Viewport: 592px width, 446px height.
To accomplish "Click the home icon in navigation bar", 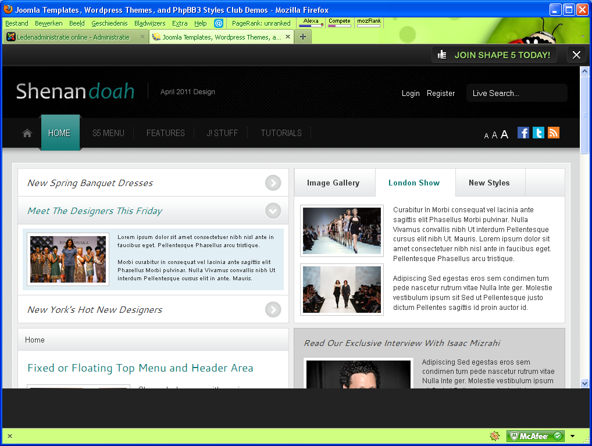I will (x=27, y=133).
